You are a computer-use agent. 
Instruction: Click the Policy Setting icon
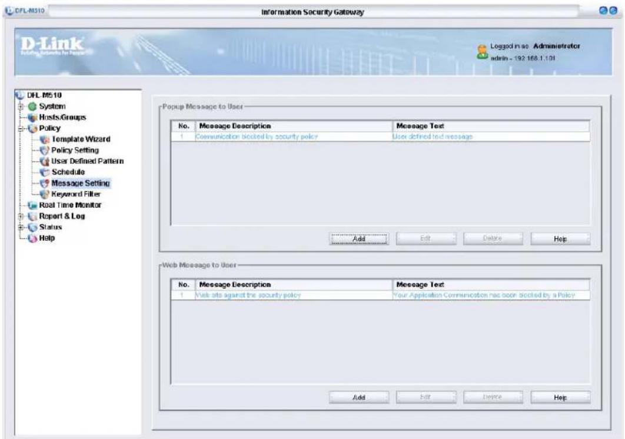[45, 150]
